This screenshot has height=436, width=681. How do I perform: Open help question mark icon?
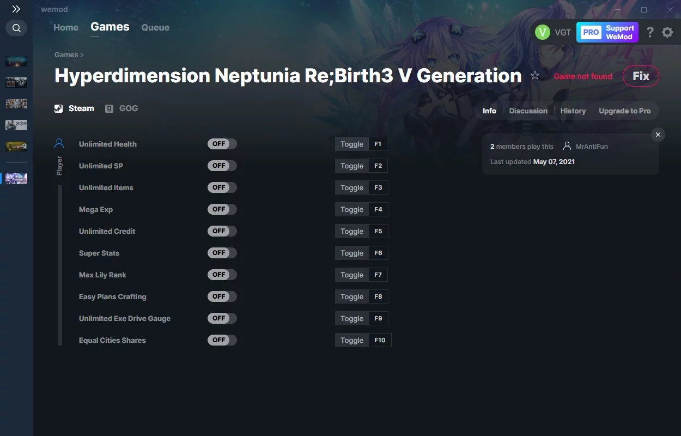point(650,32)
